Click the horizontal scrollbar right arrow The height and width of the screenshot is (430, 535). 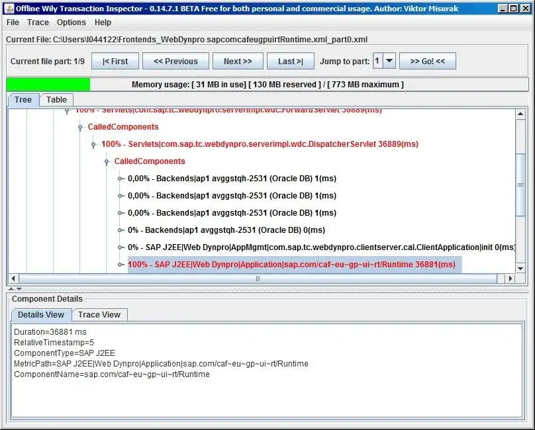[510, 279]
